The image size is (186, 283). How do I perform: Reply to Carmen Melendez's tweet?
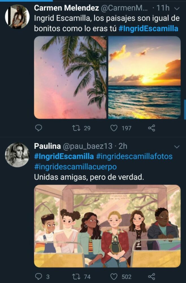38,128
